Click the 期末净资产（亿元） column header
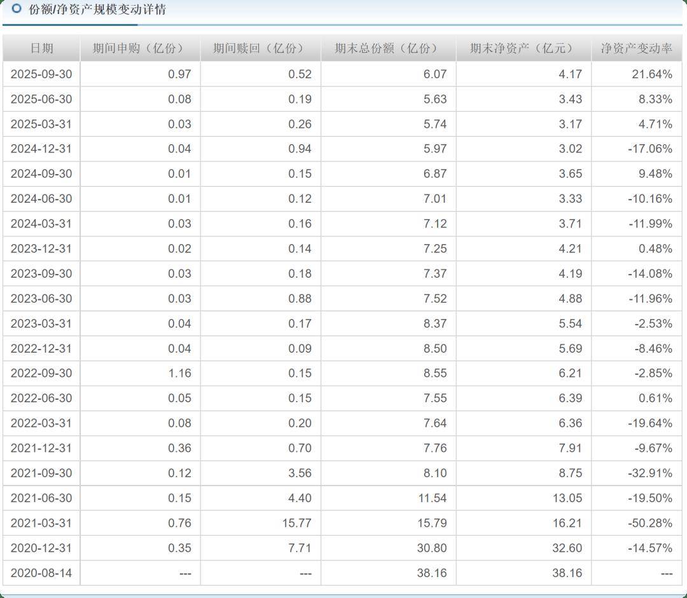This screenshot has height=598, width=687. [x=523, y=49]
